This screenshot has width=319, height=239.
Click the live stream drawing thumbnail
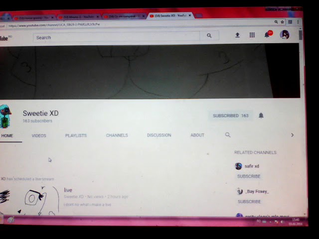(x=29, y=201)
